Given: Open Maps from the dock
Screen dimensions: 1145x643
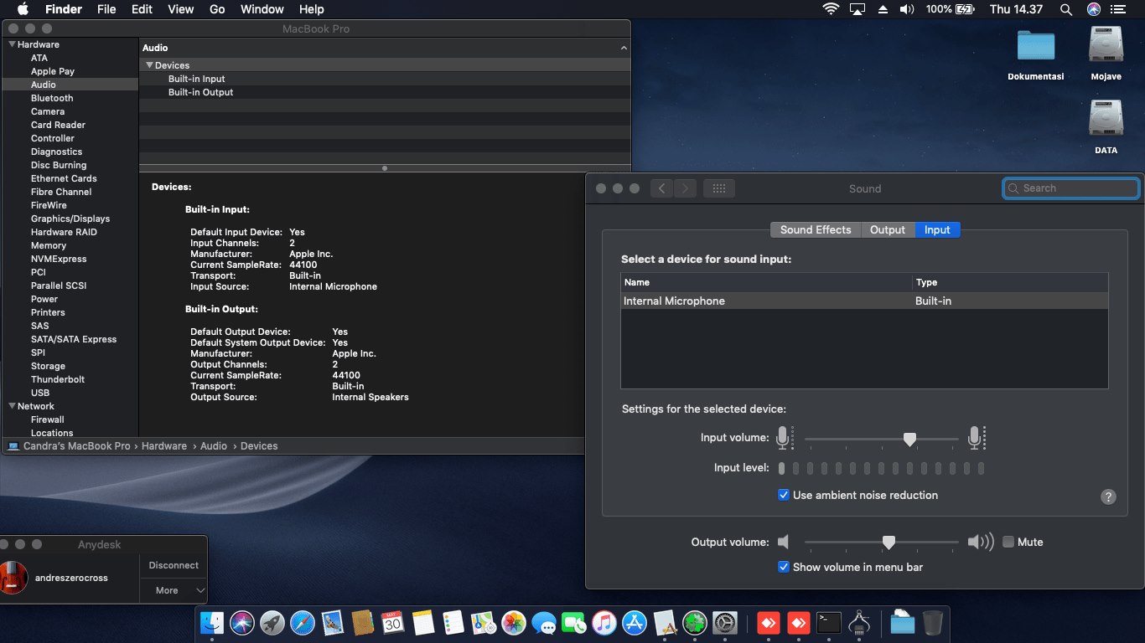Looking at the screenshot, I should 484,622.
